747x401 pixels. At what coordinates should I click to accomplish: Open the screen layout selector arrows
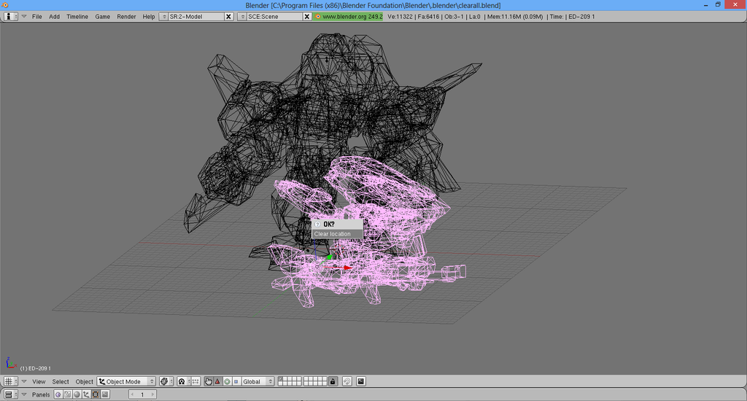[x=164, y=17]
